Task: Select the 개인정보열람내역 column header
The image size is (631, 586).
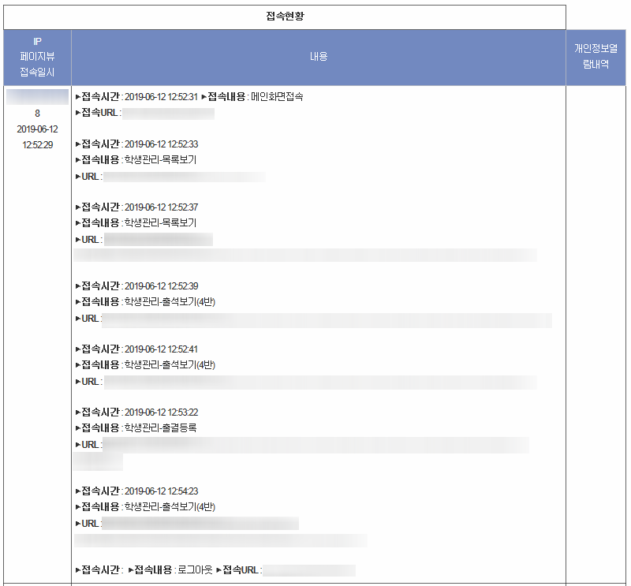Action: [596, 57]
